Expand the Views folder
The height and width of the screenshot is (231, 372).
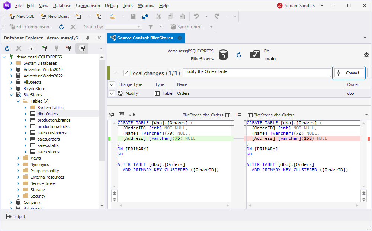19,158
